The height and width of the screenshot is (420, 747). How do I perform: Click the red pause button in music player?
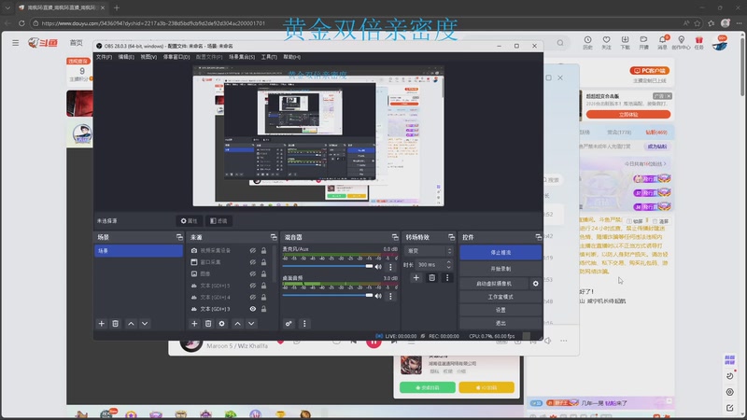[373, 342]
